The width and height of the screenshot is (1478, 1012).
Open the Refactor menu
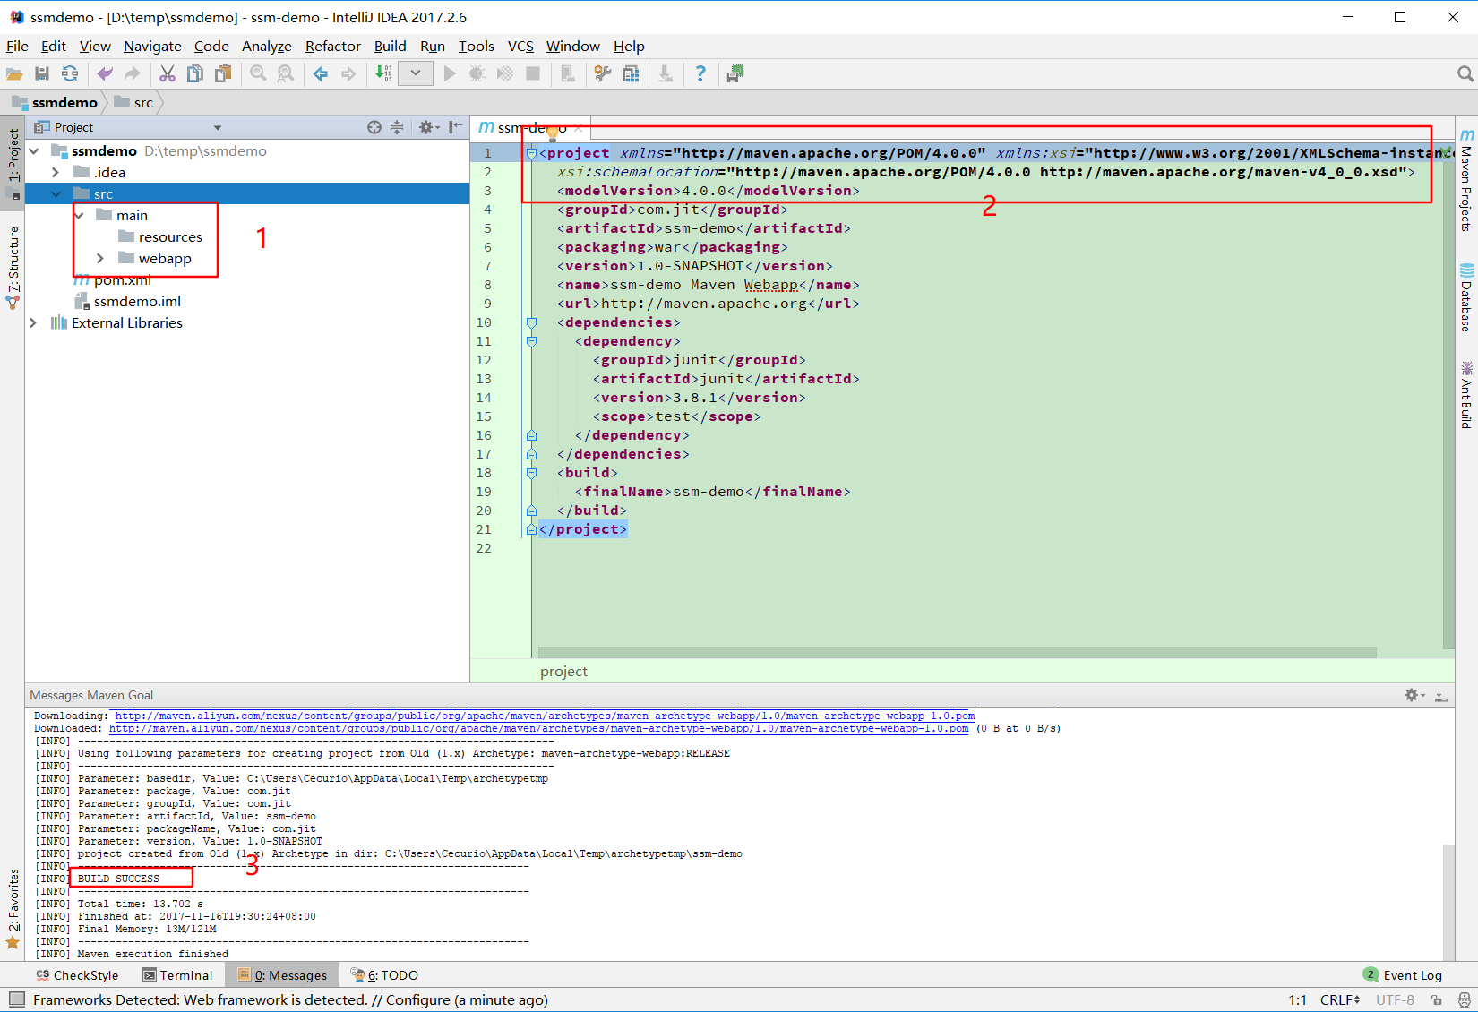pos(332,46)
